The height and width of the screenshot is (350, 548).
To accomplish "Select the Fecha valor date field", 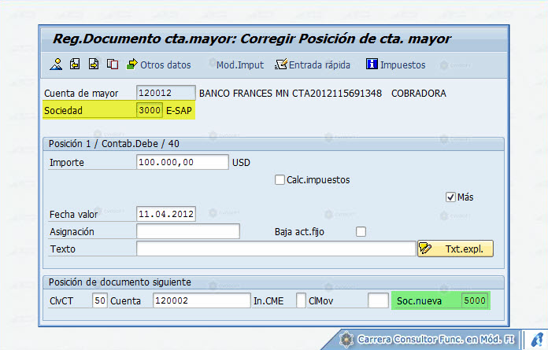I will [166, 214].
